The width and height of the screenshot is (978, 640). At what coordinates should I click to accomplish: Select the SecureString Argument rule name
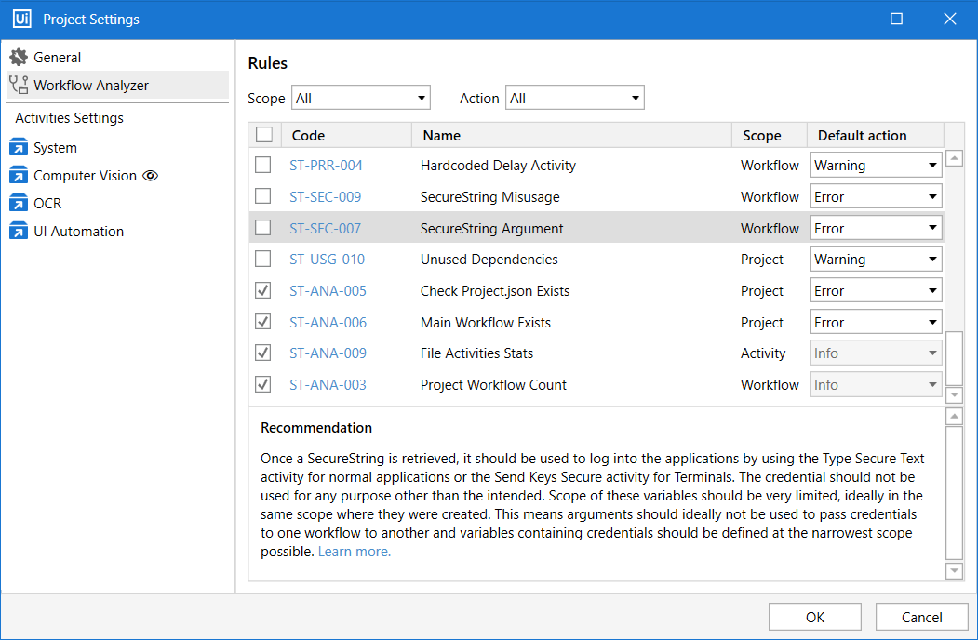[x=491, y=228]
